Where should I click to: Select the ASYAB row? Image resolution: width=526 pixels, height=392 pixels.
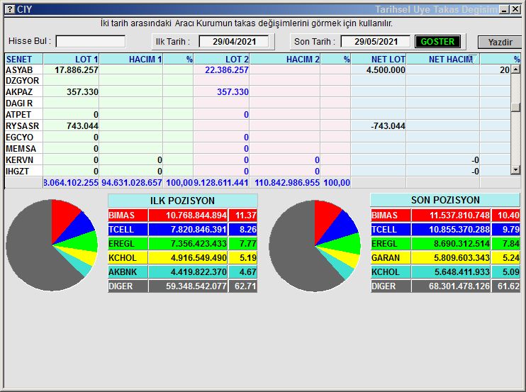click(x=257, y=69)
